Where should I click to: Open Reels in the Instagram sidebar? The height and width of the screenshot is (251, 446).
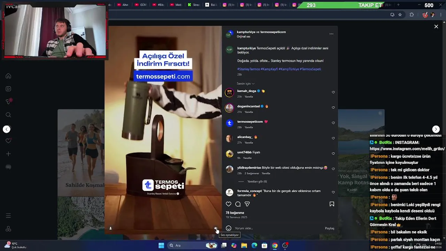tap(8, 89)
